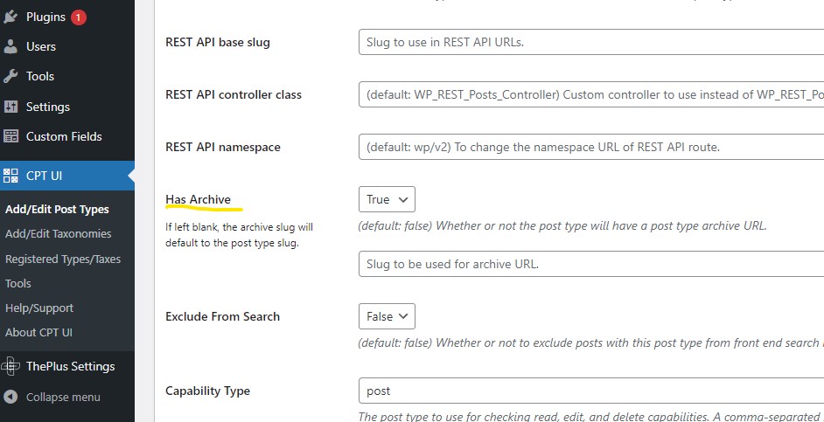Screen dimensions: 824x422
Task: Click the Custom Fields table icon
Action: (x=10, y=136)
